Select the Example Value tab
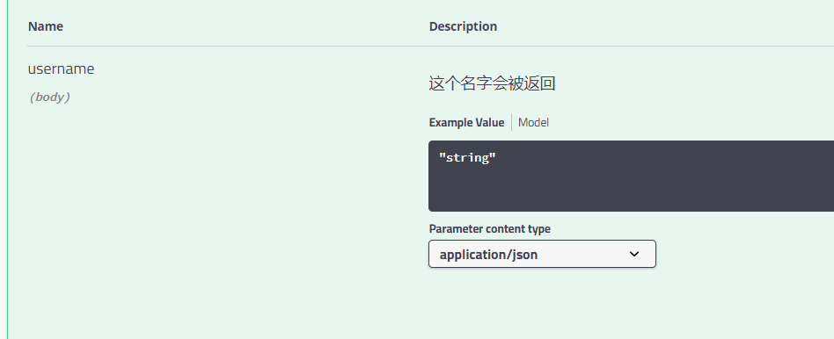The width and height of the screenshot is (834, 339). [466, 123]
